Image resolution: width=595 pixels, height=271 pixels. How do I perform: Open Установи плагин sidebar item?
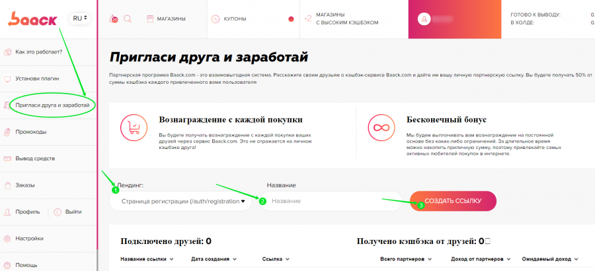point(37,78)
